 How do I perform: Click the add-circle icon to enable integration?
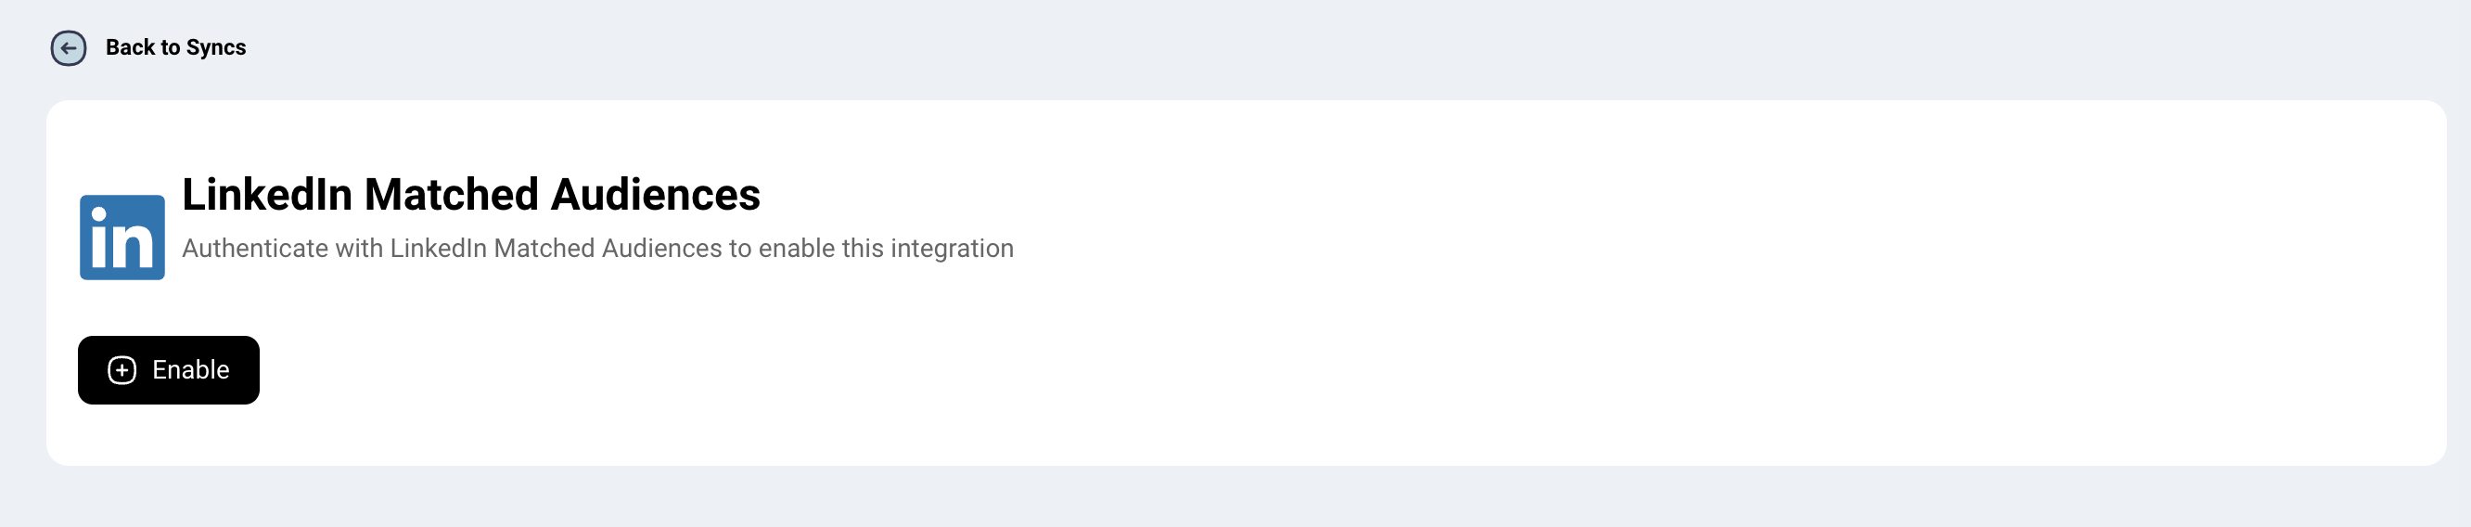(122, 370)
